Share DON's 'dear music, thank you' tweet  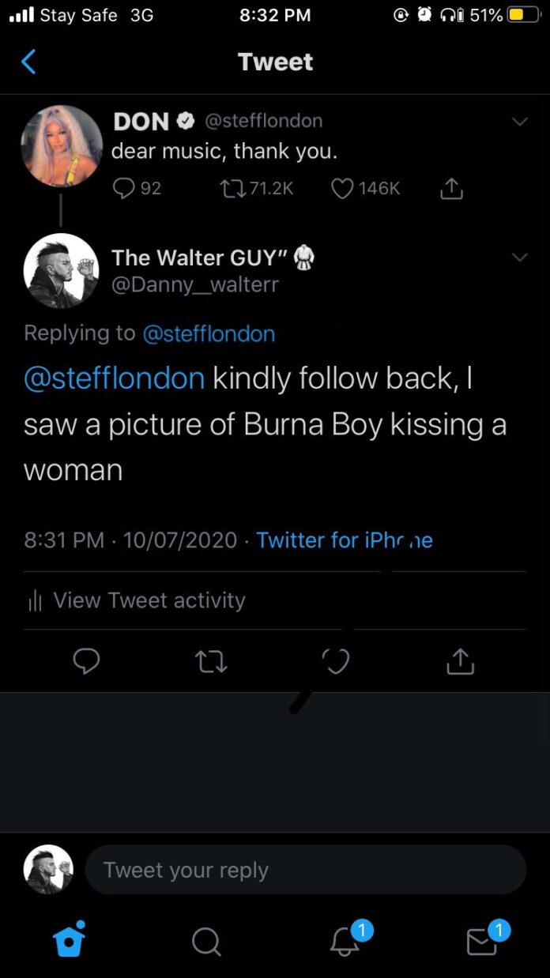click(450, 188)
